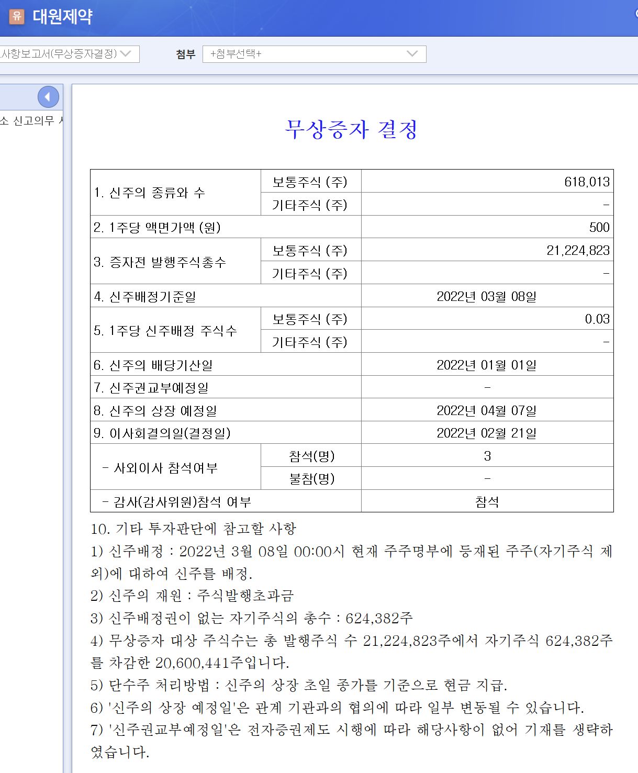This screenshot has height=773, width=638.
Task: Click the 이사회결의일 date 2022년 02월 21일
Action: [x=487, y=433]
